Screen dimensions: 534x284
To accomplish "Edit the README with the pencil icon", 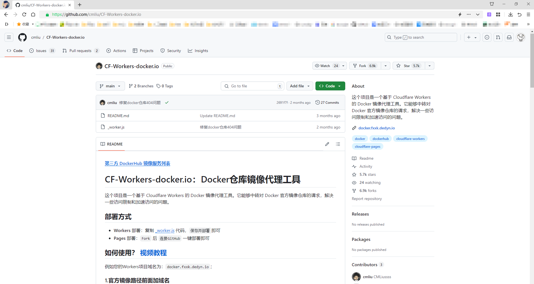I will point(327,144).
